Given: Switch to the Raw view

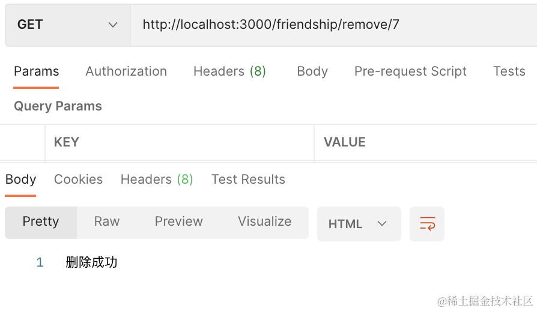Looking at the screenshot, I should 107,222.
